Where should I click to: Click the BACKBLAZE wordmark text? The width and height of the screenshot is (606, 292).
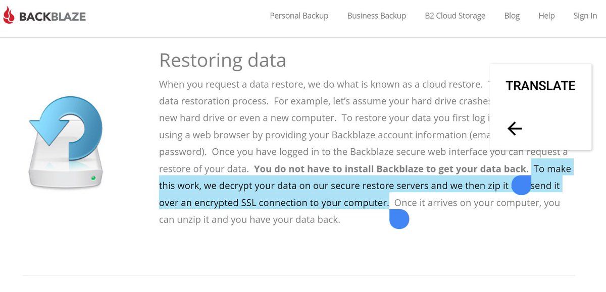click(53, 17)
